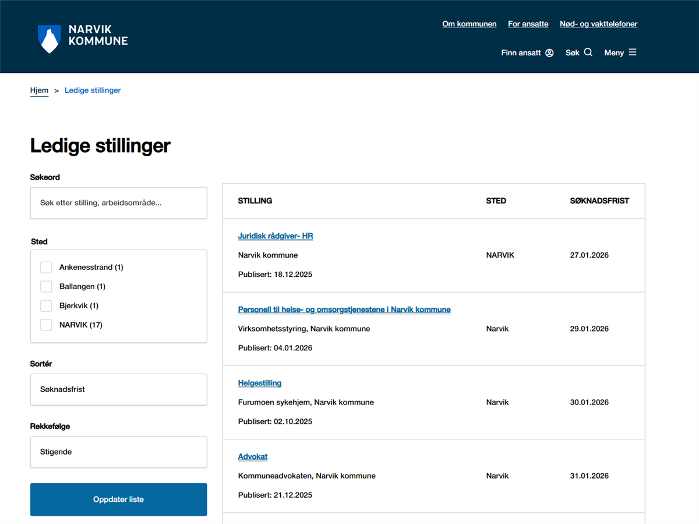Click the Finn ansatt person icon
The height and width of the screenshot is (524, 699).
click(x=549, y=52)
